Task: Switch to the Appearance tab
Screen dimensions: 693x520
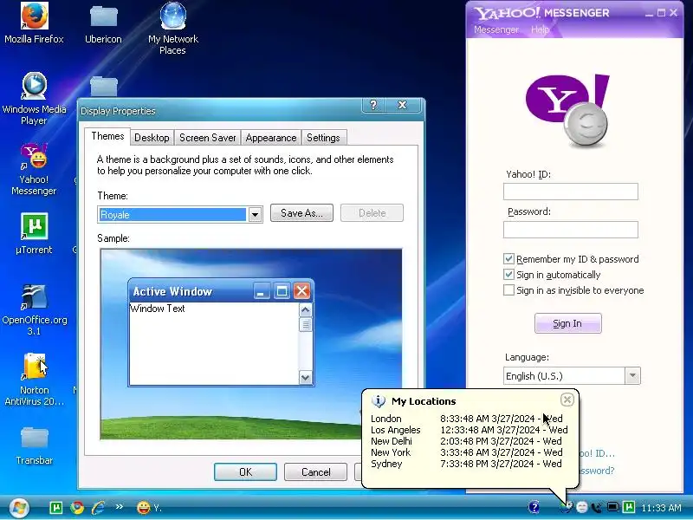Action: (x=271, y=138)
